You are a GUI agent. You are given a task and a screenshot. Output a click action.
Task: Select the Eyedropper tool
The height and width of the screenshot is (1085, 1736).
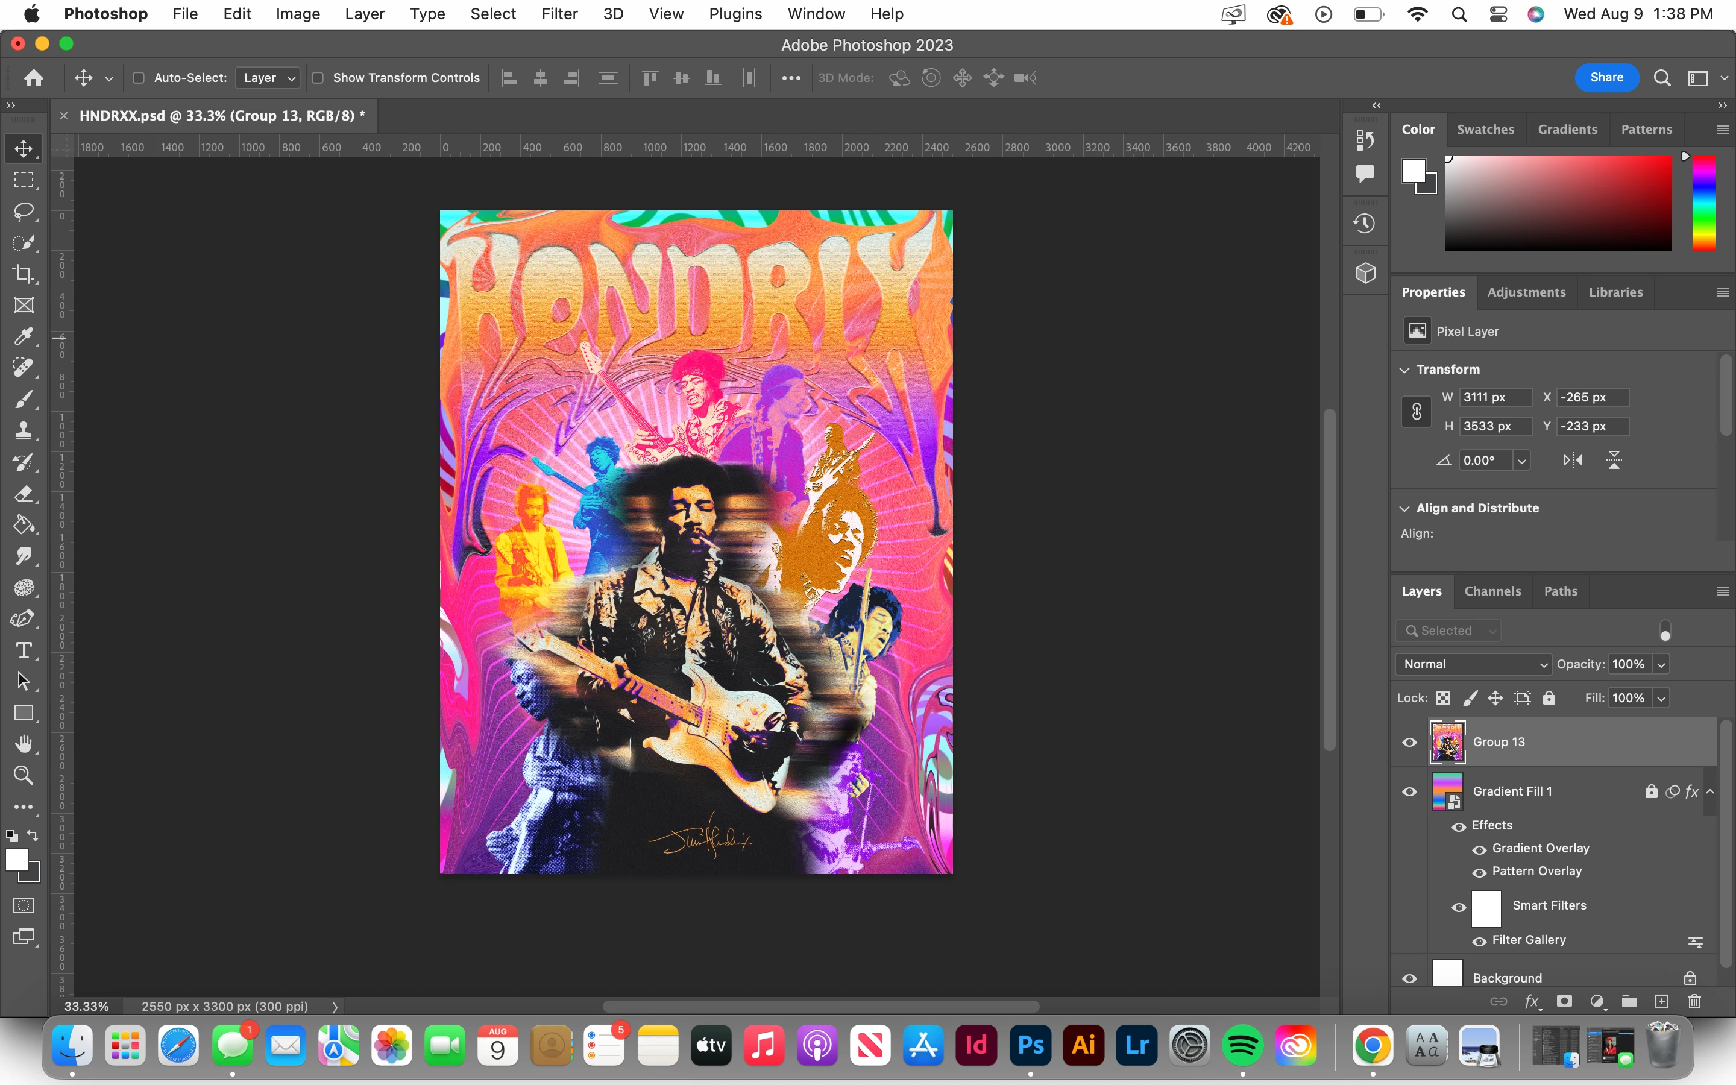[24, 336]
